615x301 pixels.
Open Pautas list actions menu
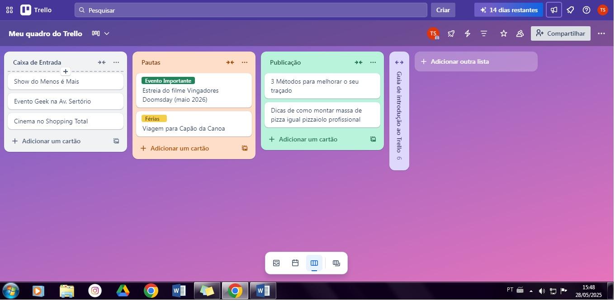click(245, 62)
